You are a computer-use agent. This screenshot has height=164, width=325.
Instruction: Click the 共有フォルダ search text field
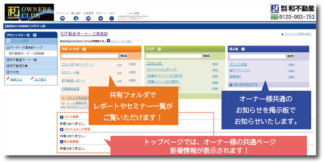tap(90, 56)
